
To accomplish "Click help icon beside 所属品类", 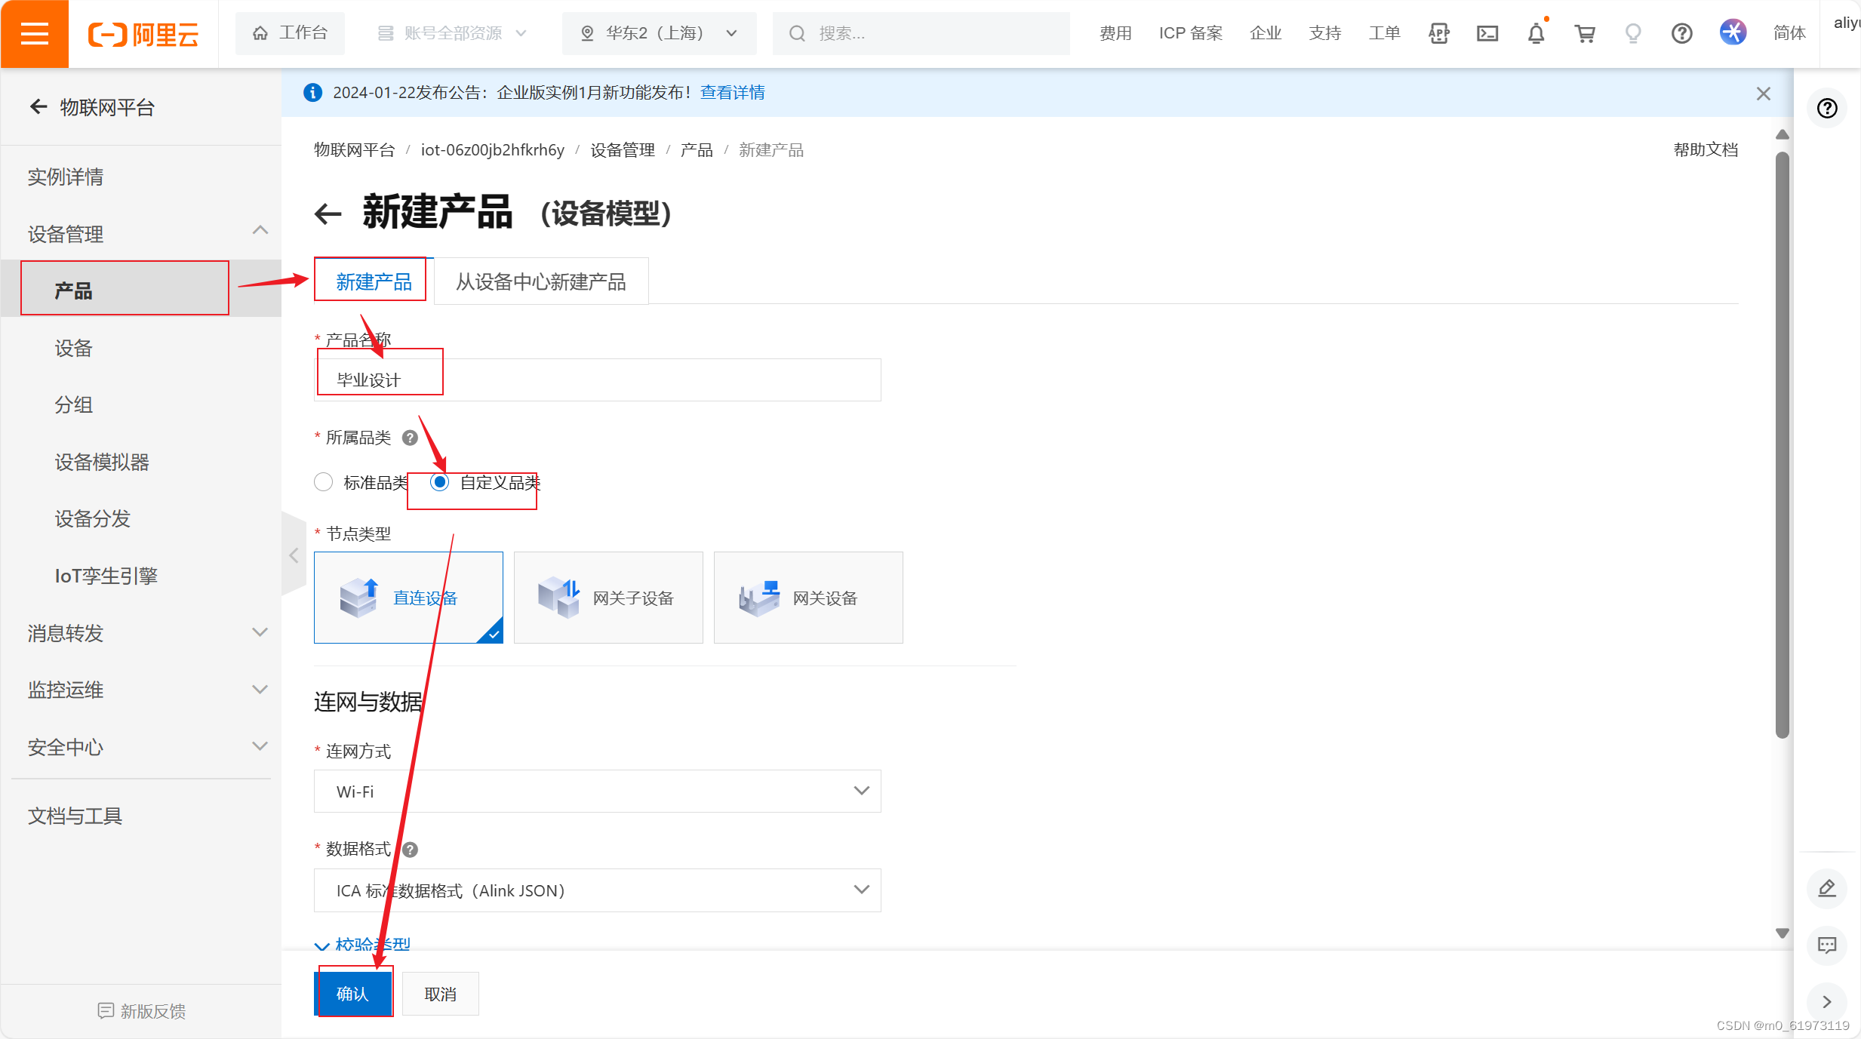I will 410,438.
